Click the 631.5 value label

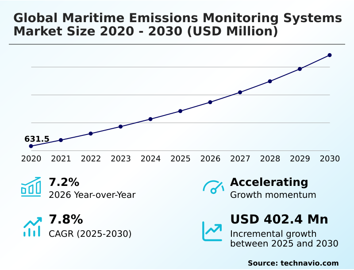tap(37, 139)
